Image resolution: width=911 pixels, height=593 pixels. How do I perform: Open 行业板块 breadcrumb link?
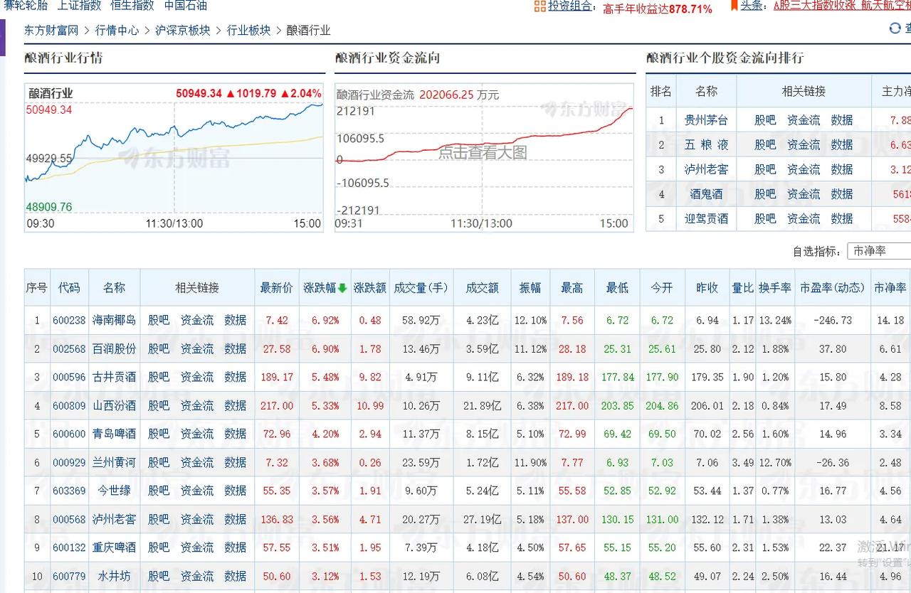pos(248,31)
